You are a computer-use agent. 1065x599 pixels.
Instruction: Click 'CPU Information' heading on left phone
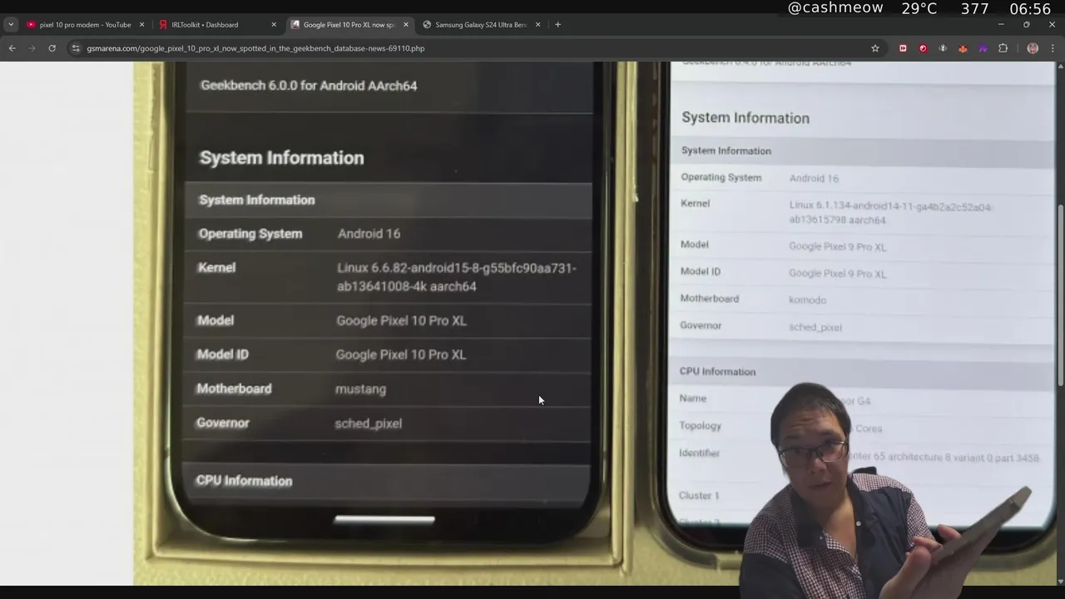[244, 481]
